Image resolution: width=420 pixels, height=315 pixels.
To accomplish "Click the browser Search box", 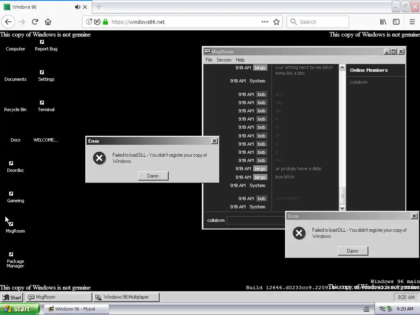I will point(318,22).
